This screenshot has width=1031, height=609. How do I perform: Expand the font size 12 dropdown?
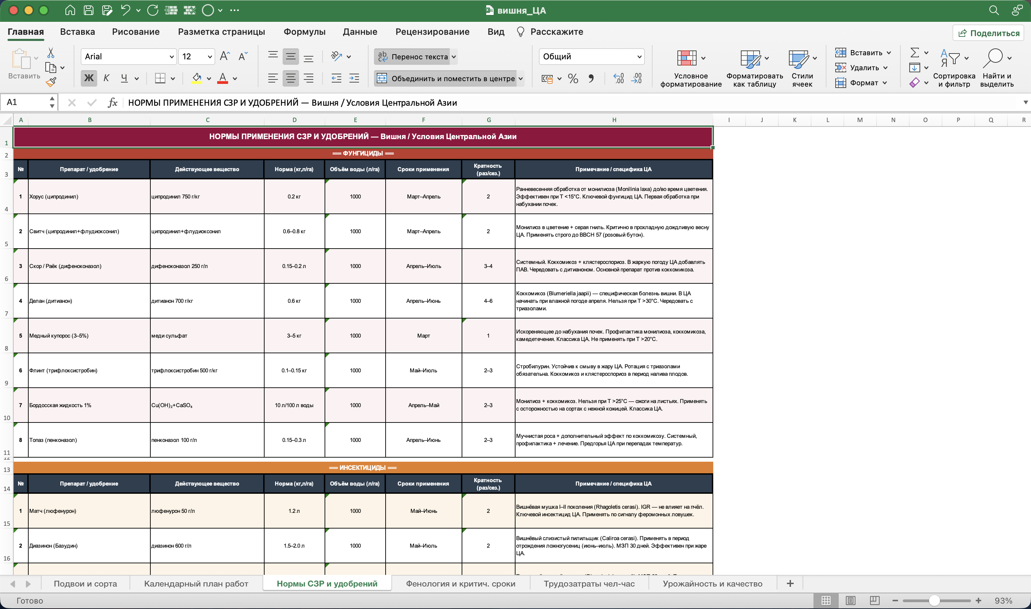coord(210,57)
